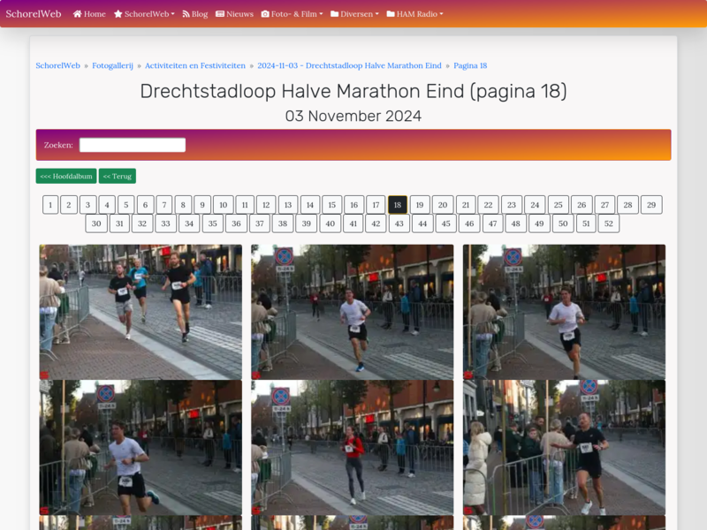
Task: Go to gallery page 43
Action: point(399,223)
